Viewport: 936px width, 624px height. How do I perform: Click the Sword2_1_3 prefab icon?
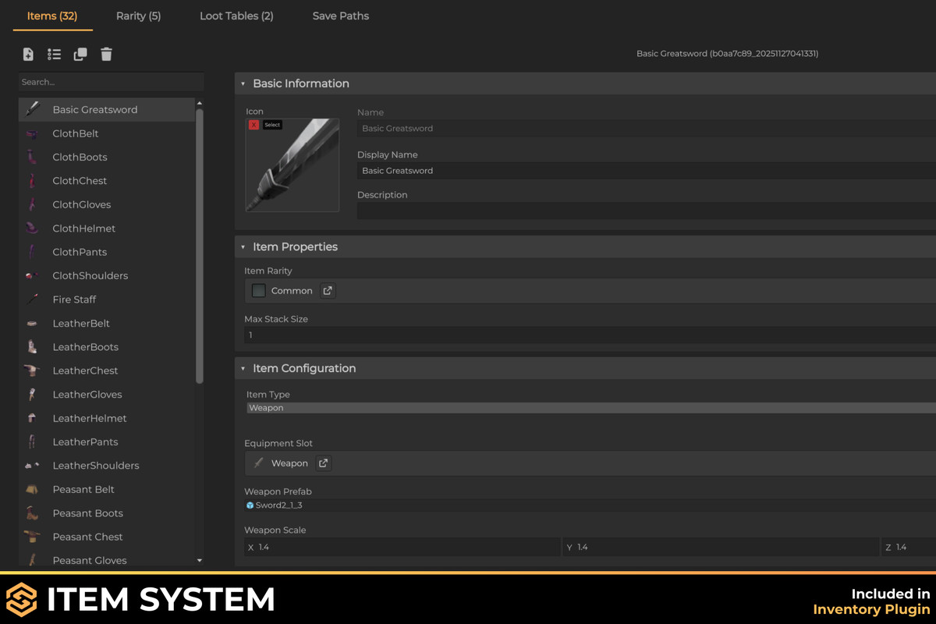click(x=251, y=505)
